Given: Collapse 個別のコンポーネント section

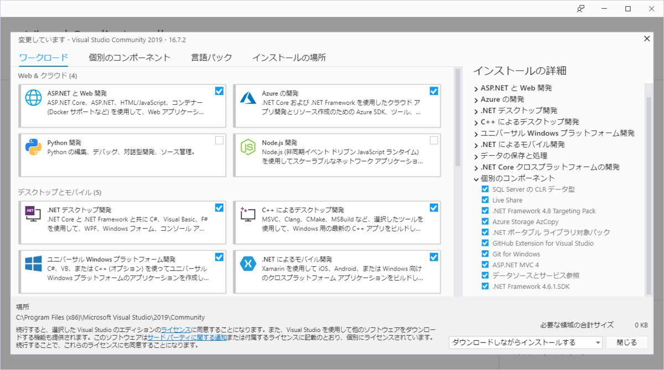Looking at the screenshot, I should [x=476, y=179].
